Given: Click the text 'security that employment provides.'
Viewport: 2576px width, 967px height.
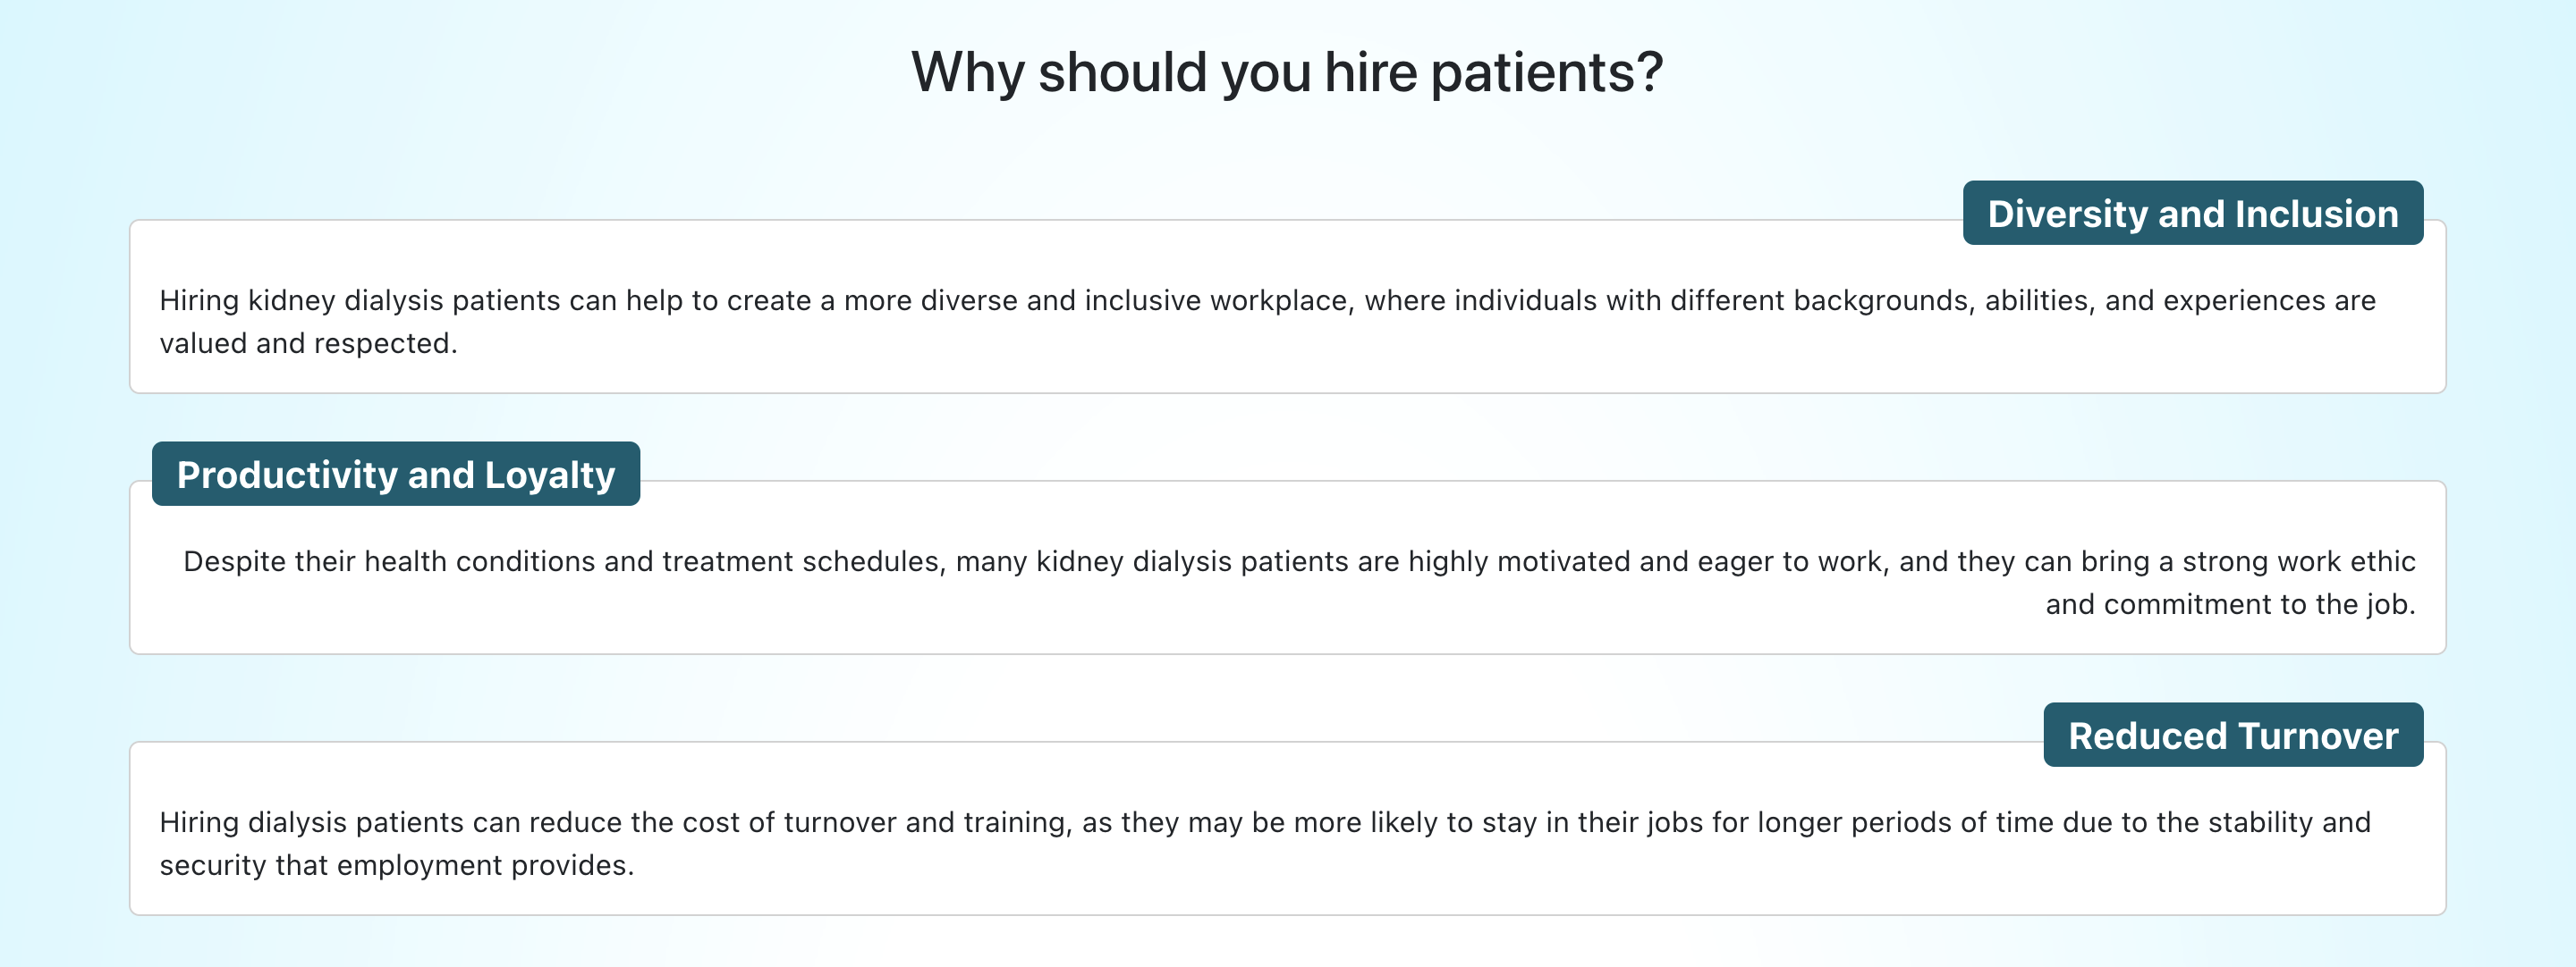Looking at the screenshot, I should [x=397, y=865].
